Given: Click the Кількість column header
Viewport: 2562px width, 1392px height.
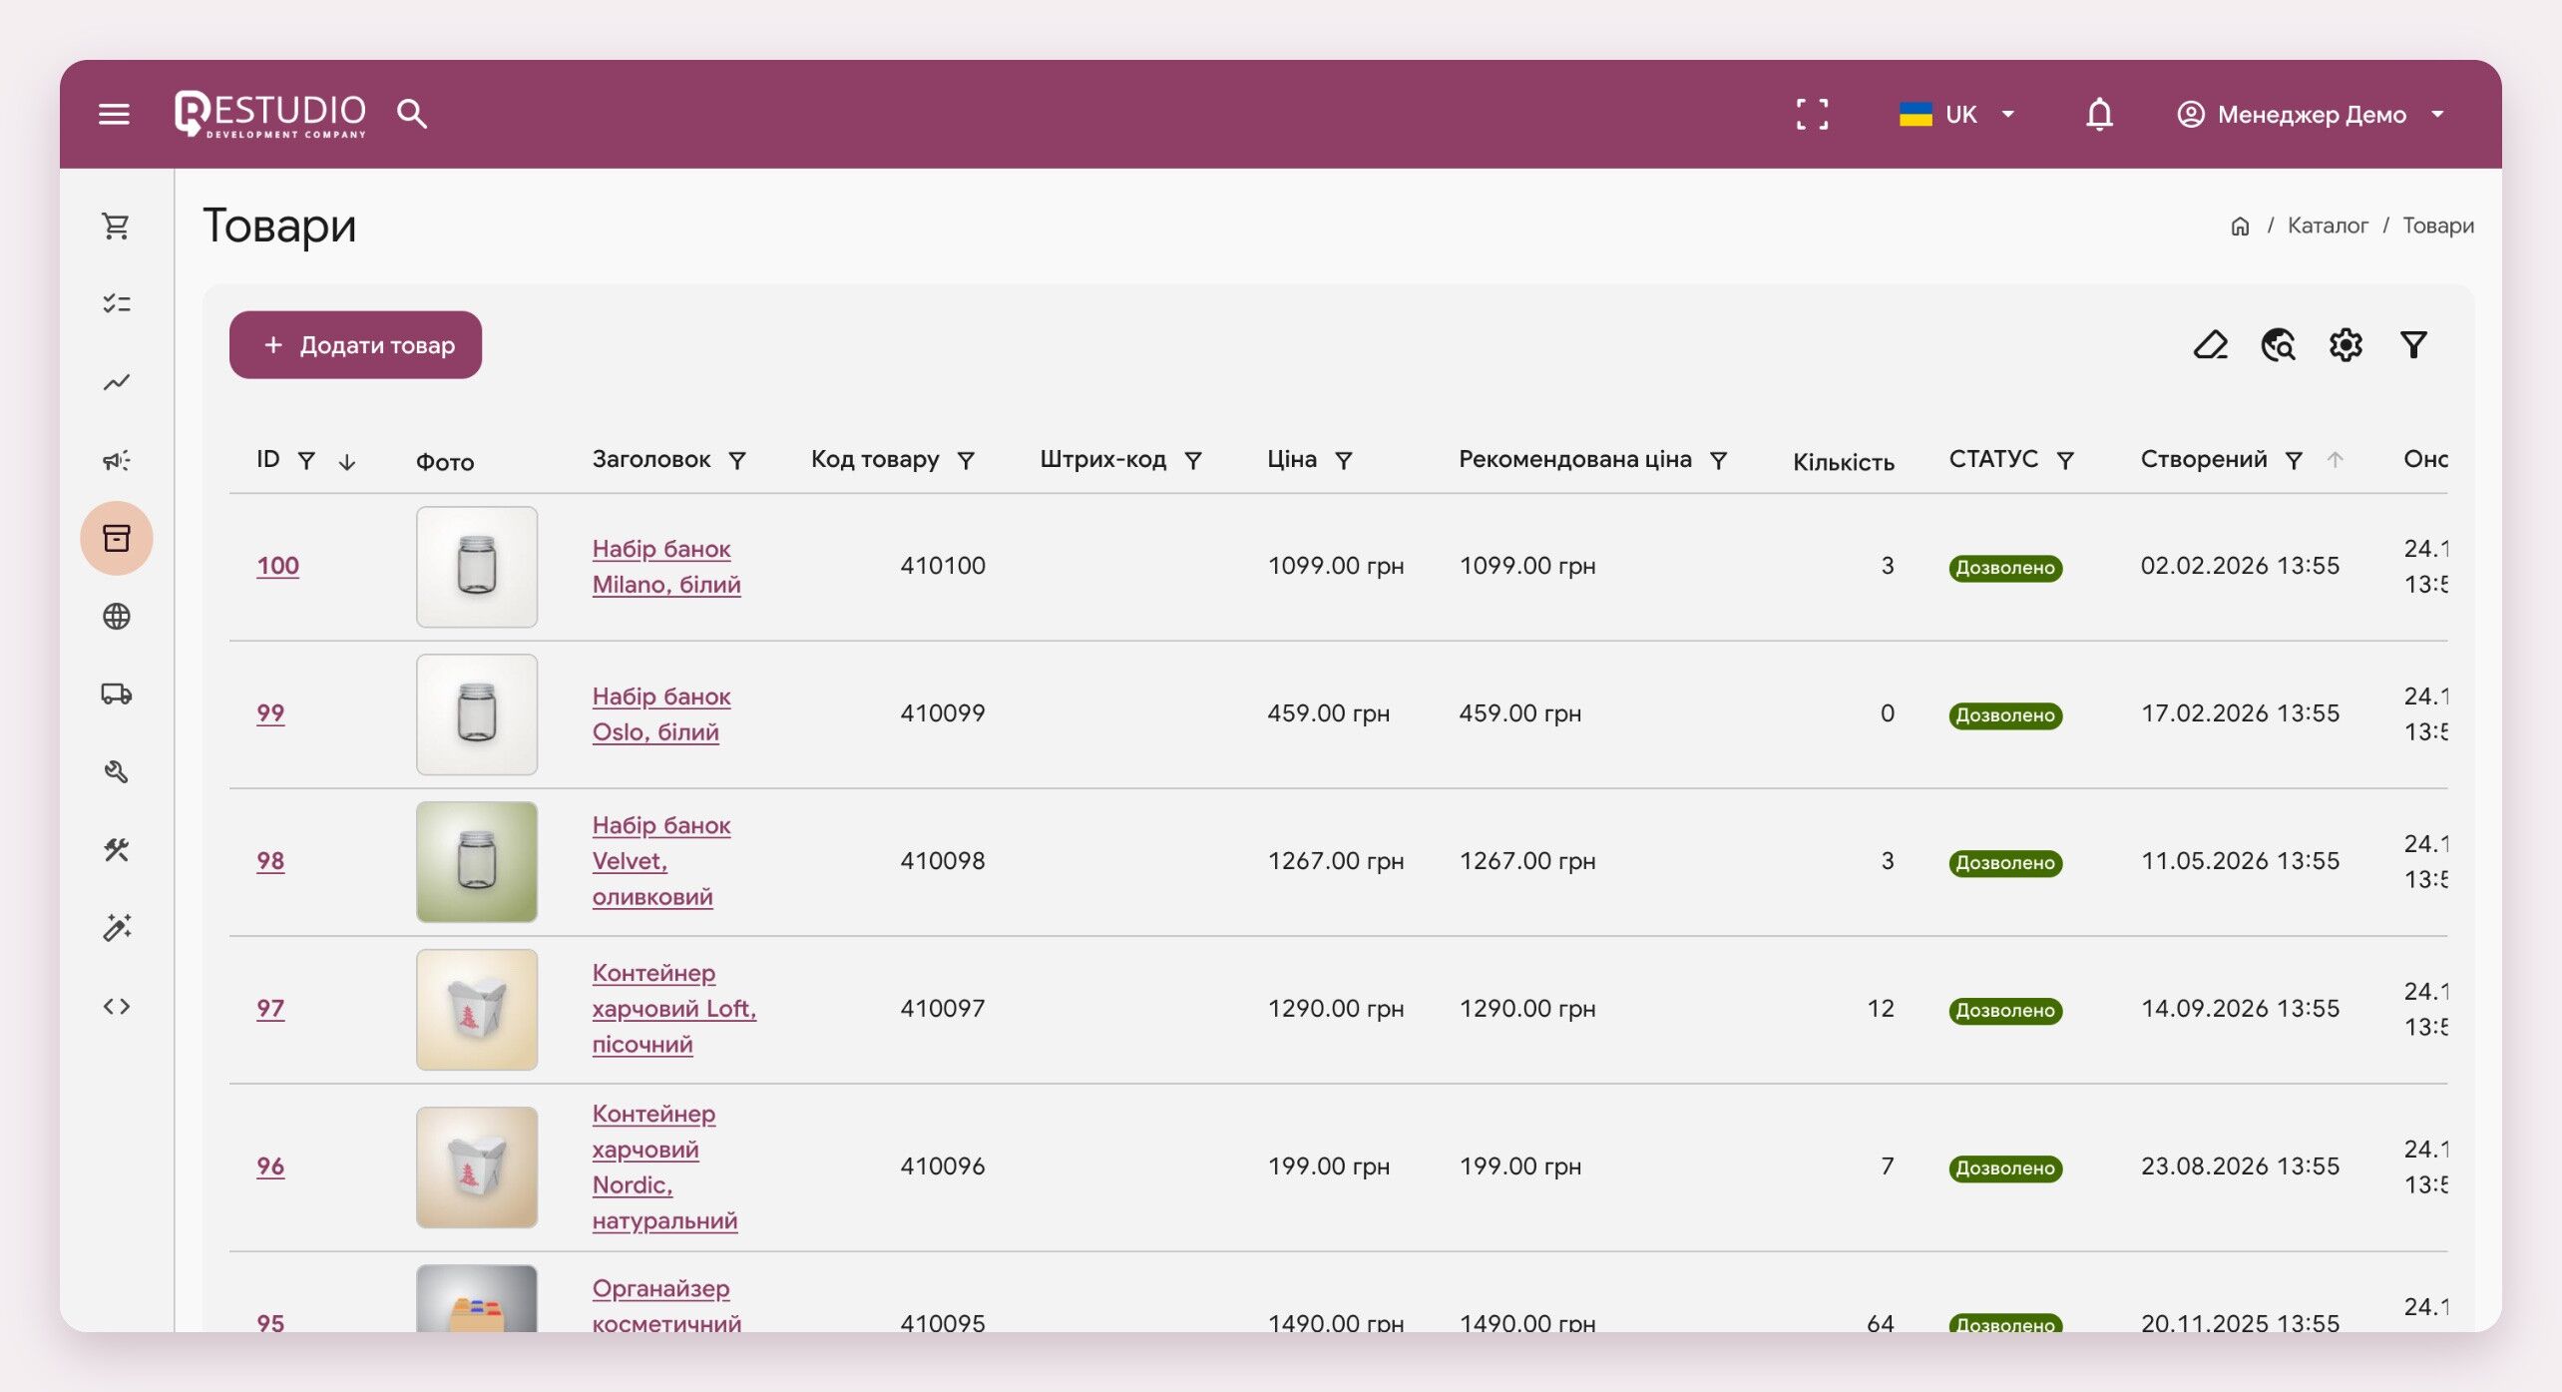Looking at the screenshot, I should click(1843, 462).
